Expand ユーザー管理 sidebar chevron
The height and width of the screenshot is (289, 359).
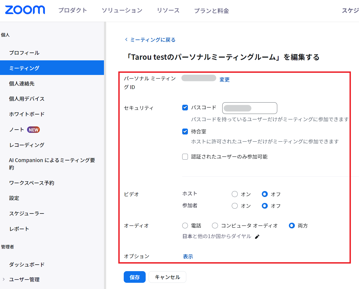(4, 279)
